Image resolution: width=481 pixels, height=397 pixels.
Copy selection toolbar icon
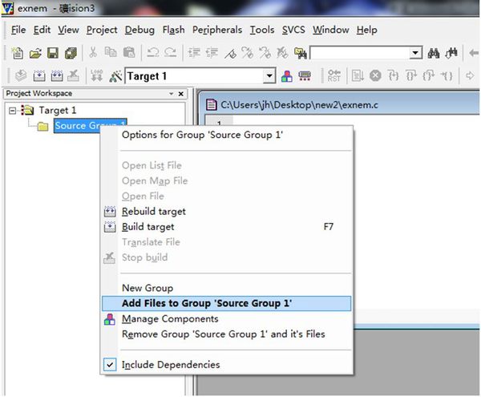click(111, 53)
